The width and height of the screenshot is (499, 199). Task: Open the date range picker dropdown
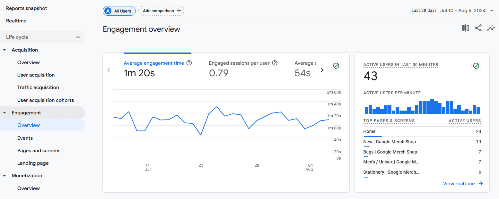[492, 10]
